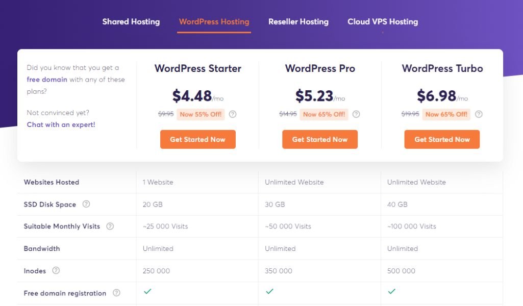Open Chat with an expert link
523x306 pixels.
(61, 124)
